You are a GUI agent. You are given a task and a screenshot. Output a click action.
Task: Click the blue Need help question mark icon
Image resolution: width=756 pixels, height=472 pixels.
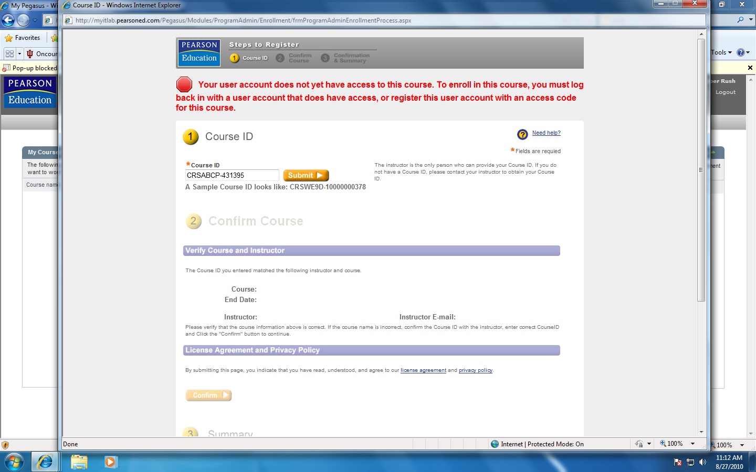[x=522, y=134]
